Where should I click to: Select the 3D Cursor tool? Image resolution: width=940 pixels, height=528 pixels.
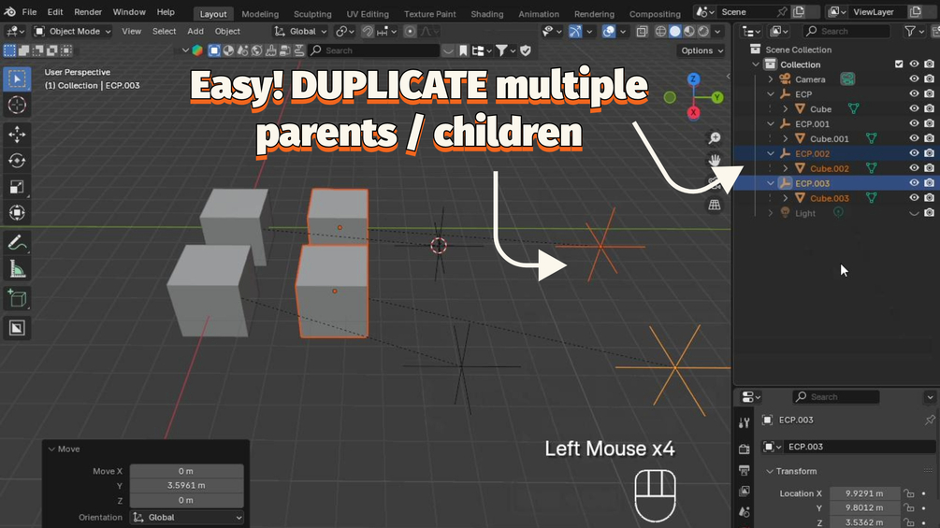[17, 106]
